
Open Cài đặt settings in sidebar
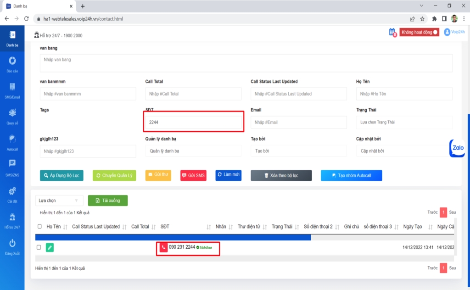12,194
